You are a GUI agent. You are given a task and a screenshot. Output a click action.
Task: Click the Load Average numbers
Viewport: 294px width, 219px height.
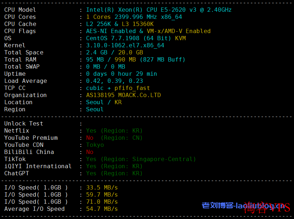[x=114, y=81]
